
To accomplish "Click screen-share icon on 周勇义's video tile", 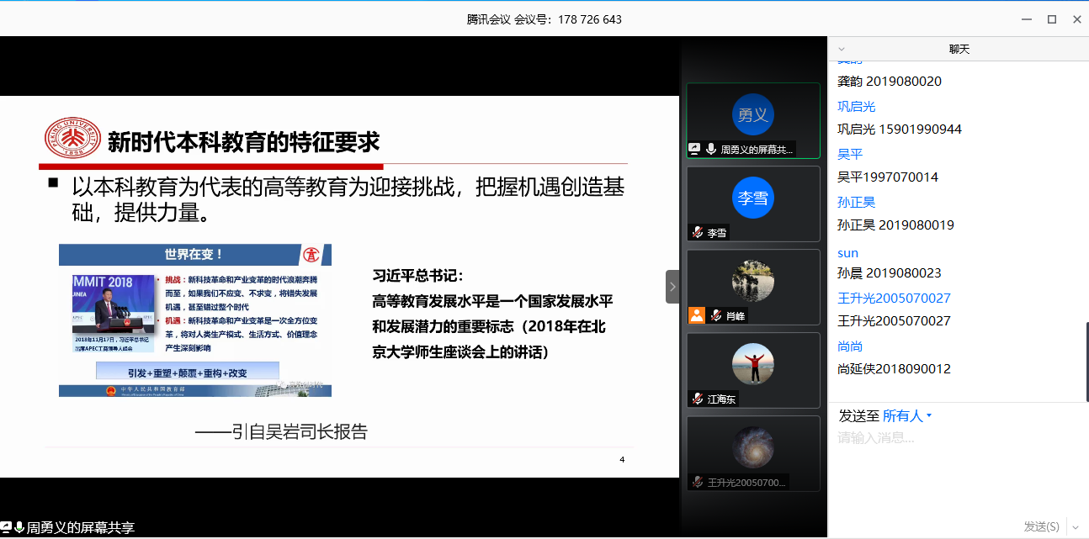I will click(695, 149).
